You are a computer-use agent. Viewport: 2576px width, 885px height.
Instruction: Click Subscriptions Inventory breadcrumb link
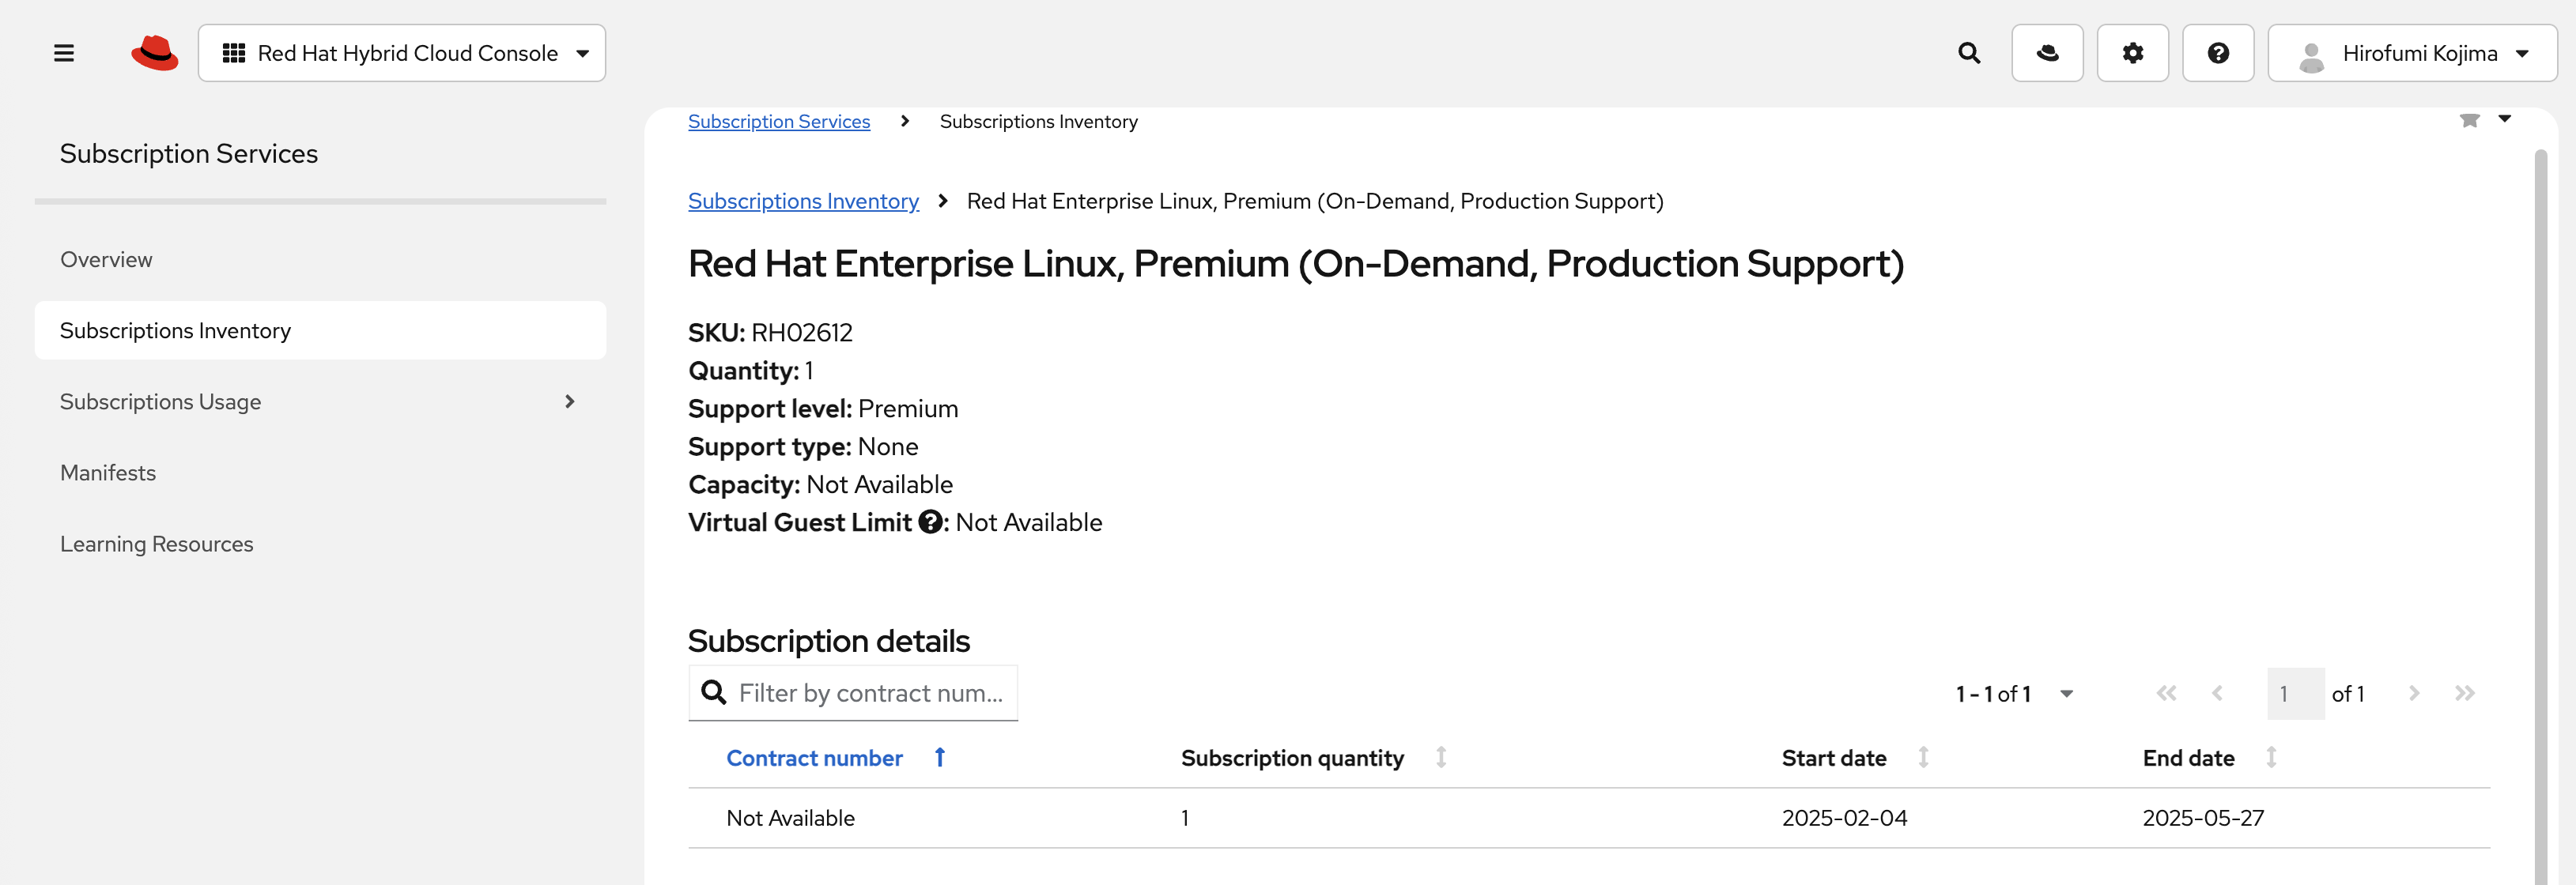point(803,201)
